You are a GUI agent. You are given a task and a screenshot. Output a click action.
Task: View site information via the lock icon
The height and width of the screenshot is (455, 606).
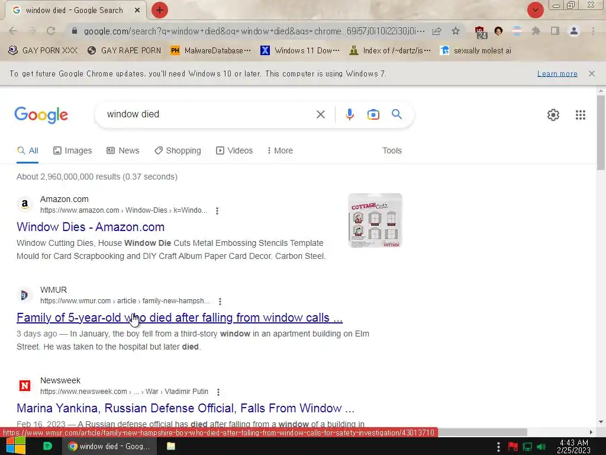tap(75, 31)
